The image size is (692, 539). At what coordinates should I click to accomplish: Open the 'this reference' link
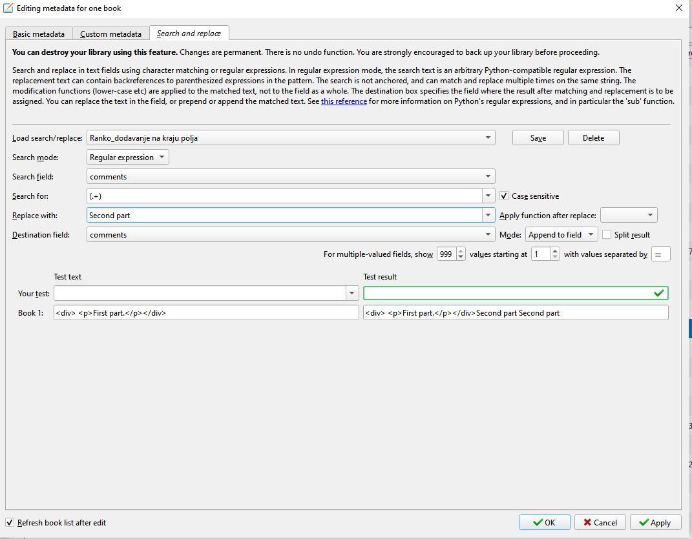(344, 101)
